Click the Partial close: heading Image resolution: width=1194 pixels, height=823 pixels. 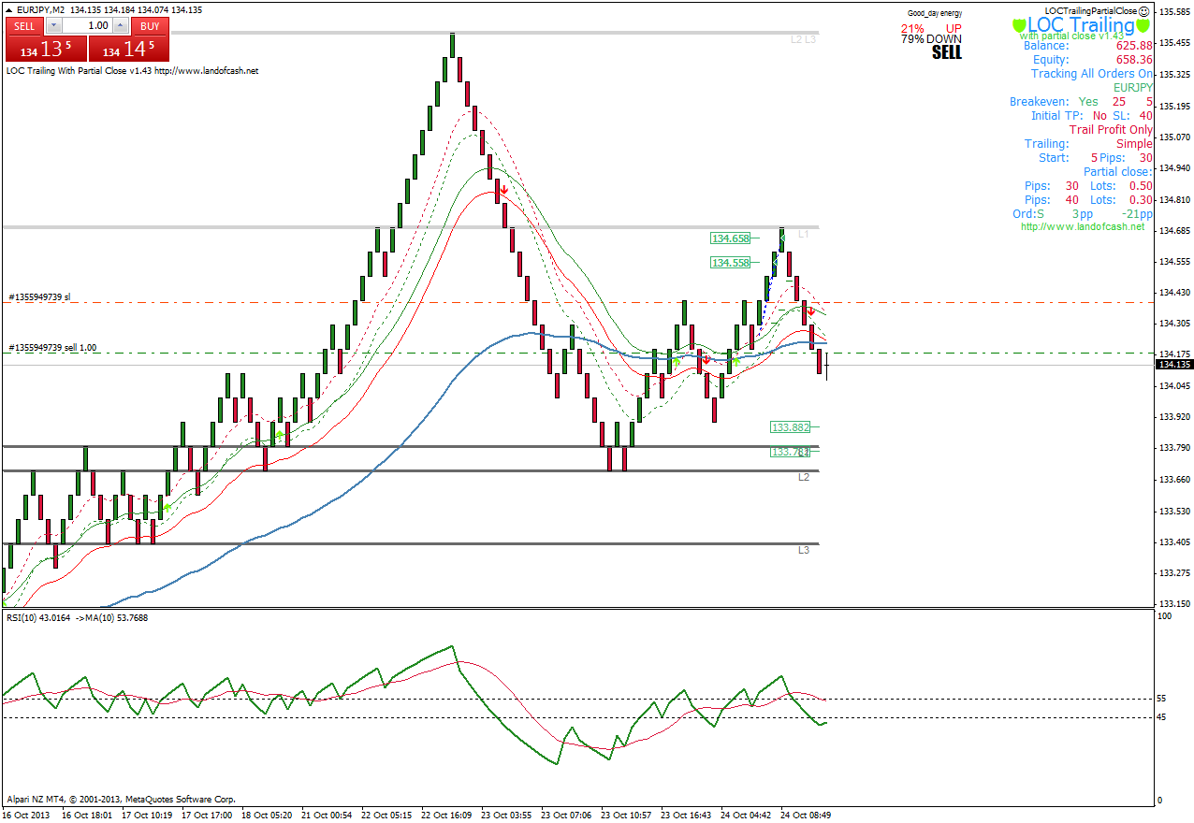[x=1118, y=172]
